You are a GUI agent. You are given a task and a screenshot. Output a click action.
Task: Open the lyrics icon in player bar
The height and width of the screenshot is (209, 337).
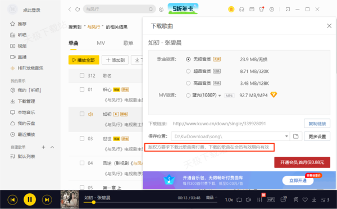(x=296, y=199)
